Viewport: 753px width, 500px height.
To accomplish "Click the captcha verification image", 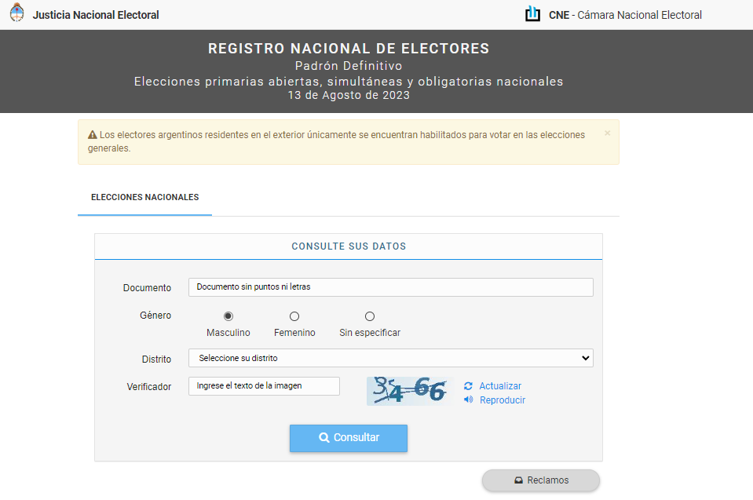I will [x=410, y=390].
